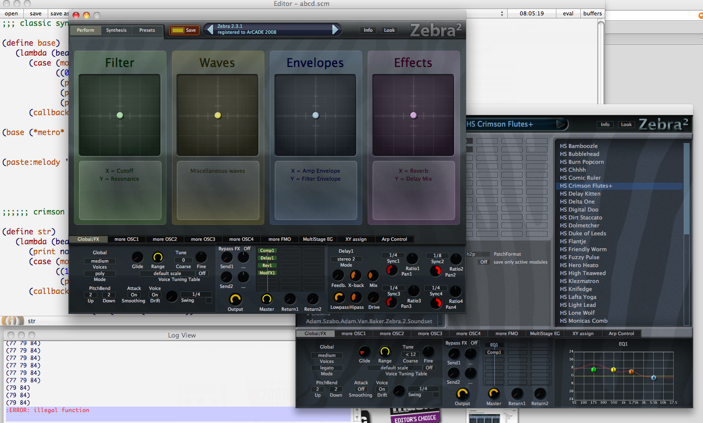Click the Save button in front Zebra window
703x423 pixels.
tap(185, 30)
